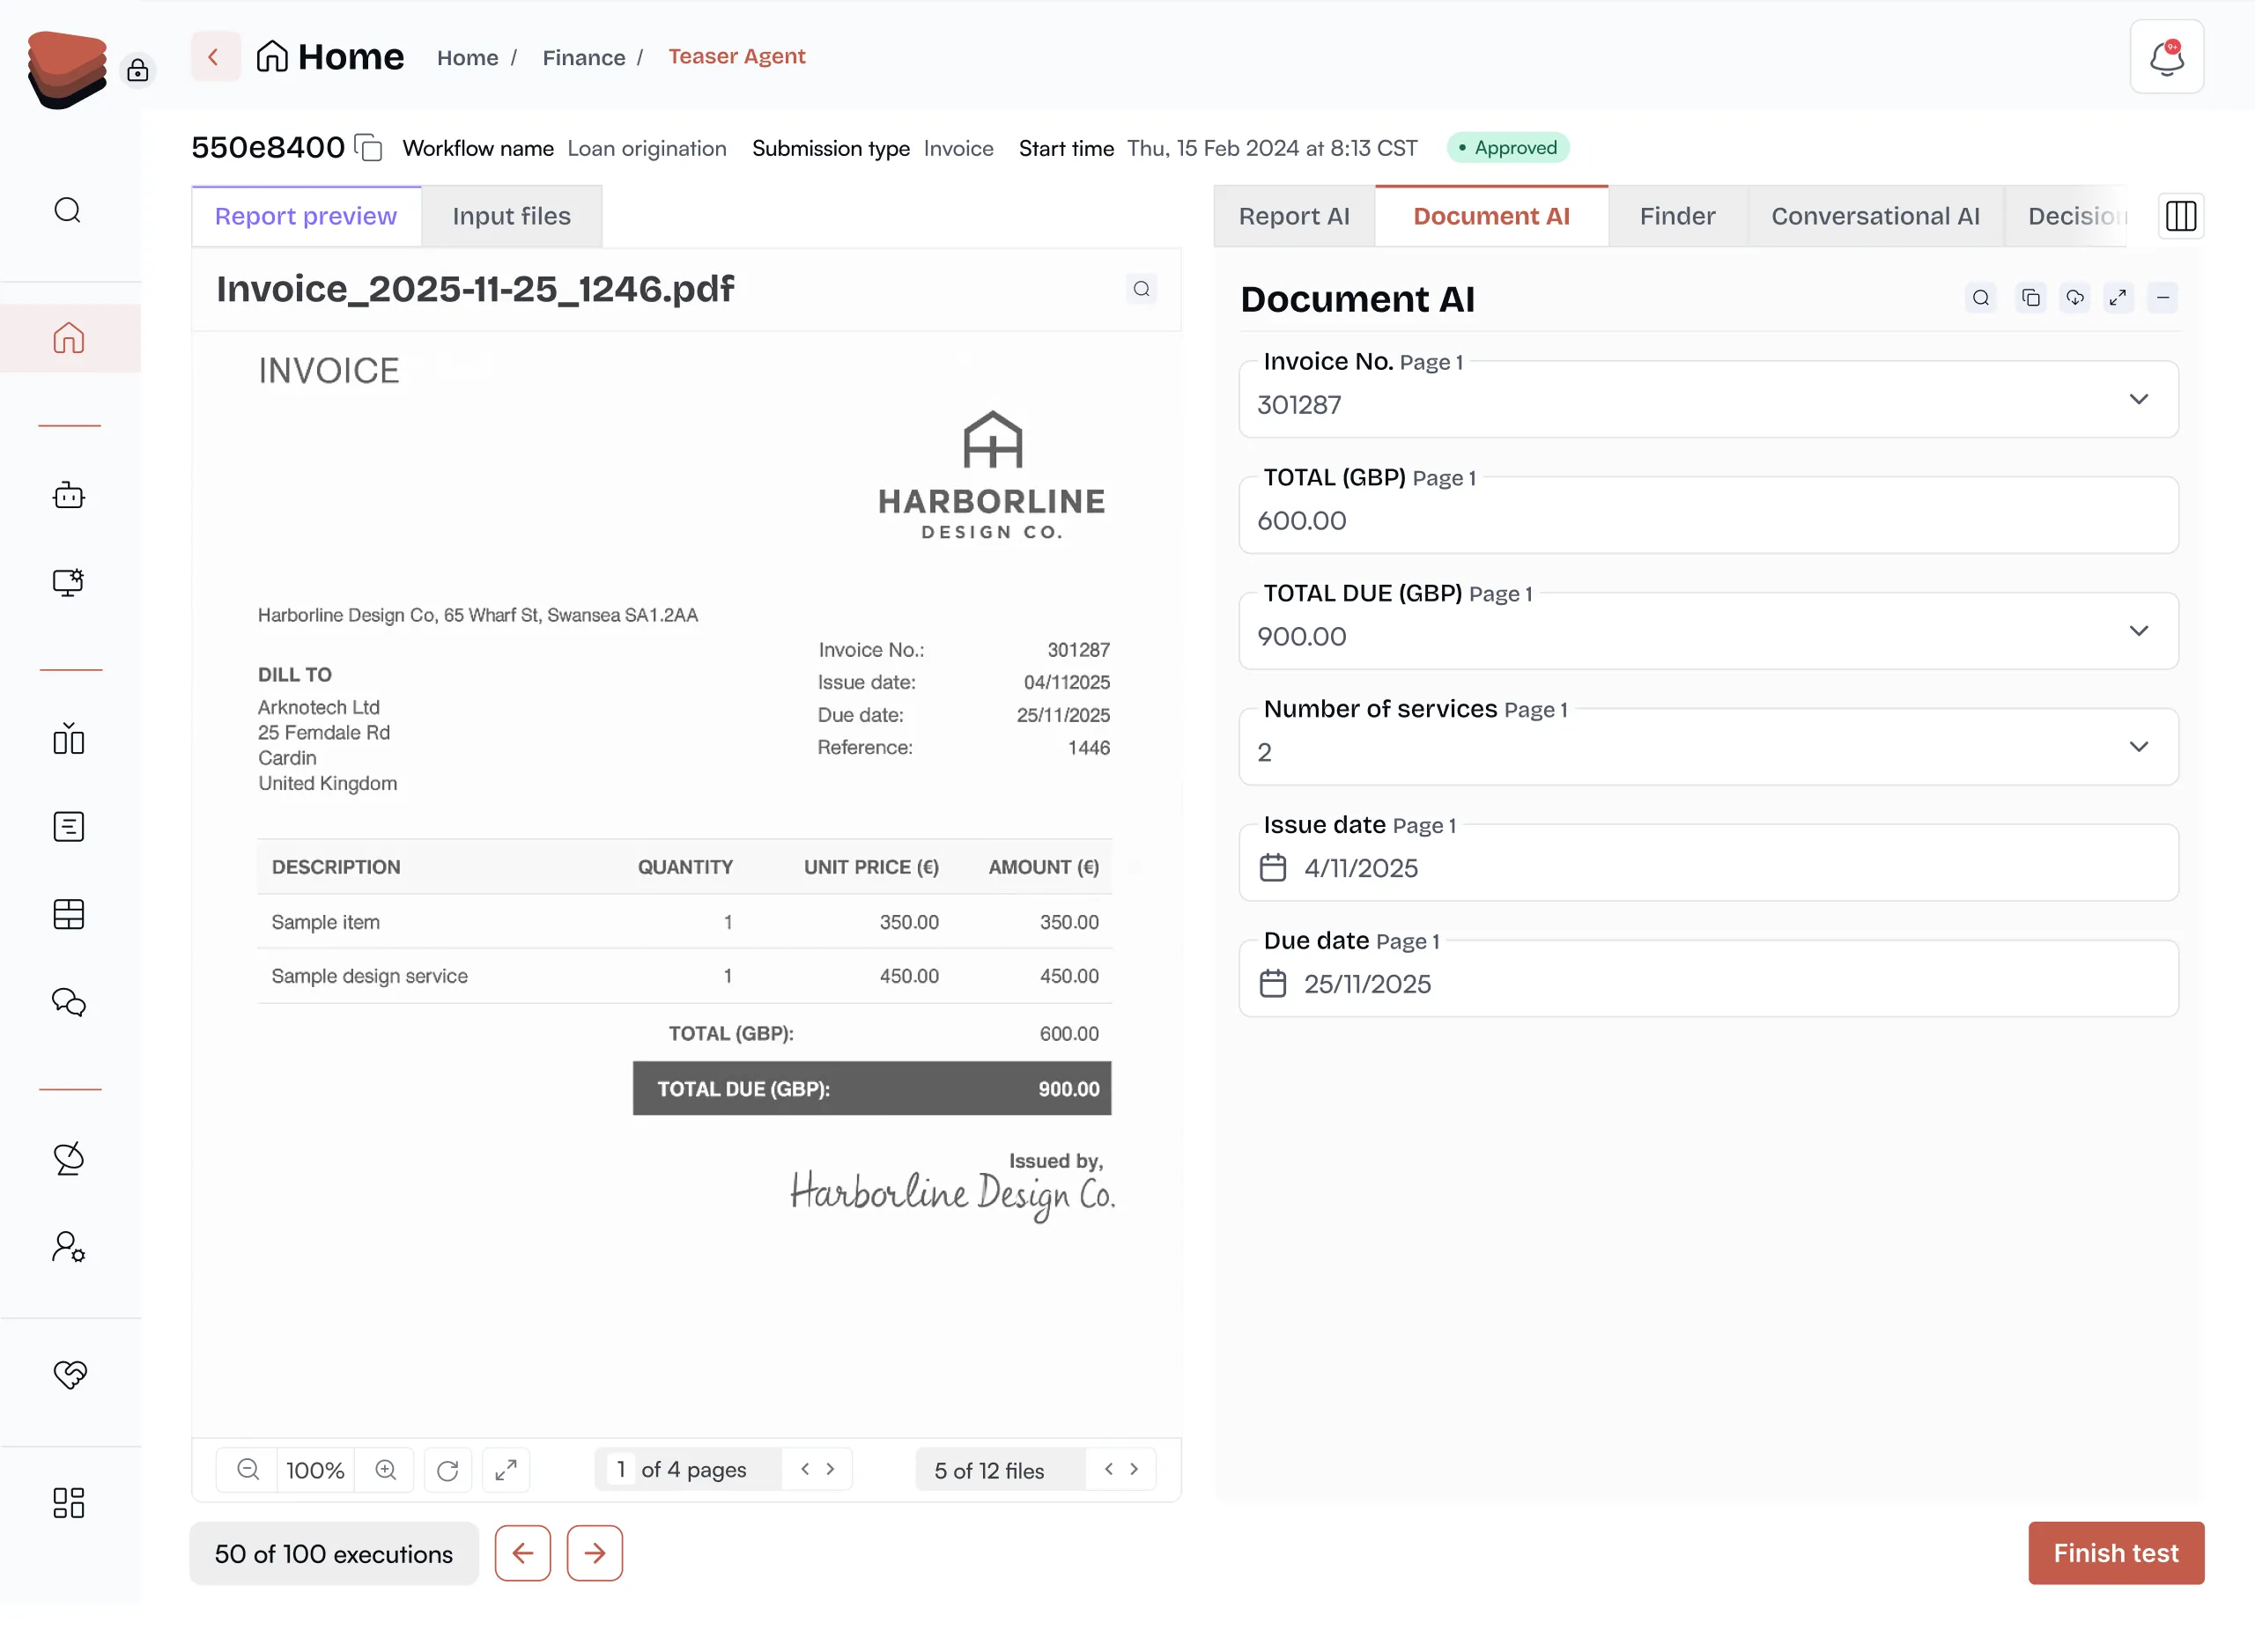Image resolution: width=2255 pixels, height=1652 pixels.
Task: Click the Finish test button
Action: pos(2115,1552)
